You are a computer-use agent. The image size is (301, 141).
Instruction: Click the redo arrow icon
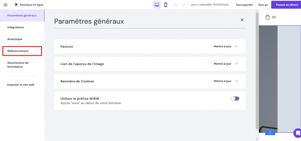184,5
